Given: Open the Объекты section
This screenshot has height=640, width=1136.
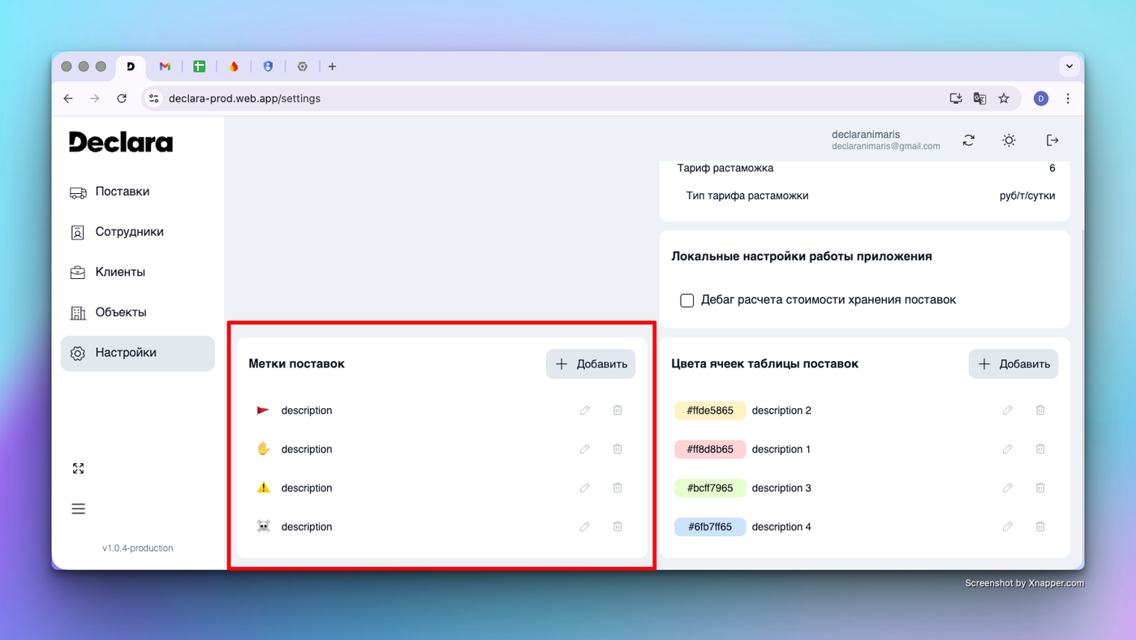Looking at the screenshot, I should click(x=138, y=312).
